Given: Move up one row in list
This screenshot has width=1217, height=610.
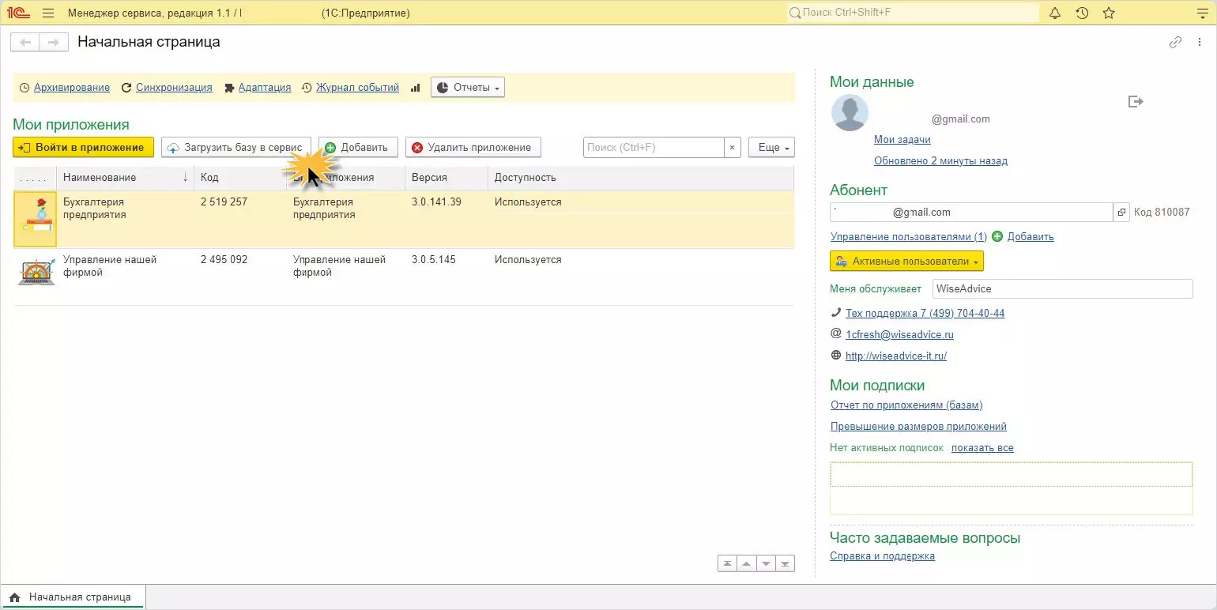Looking at the screenshot, I should [x=746, y=563].
